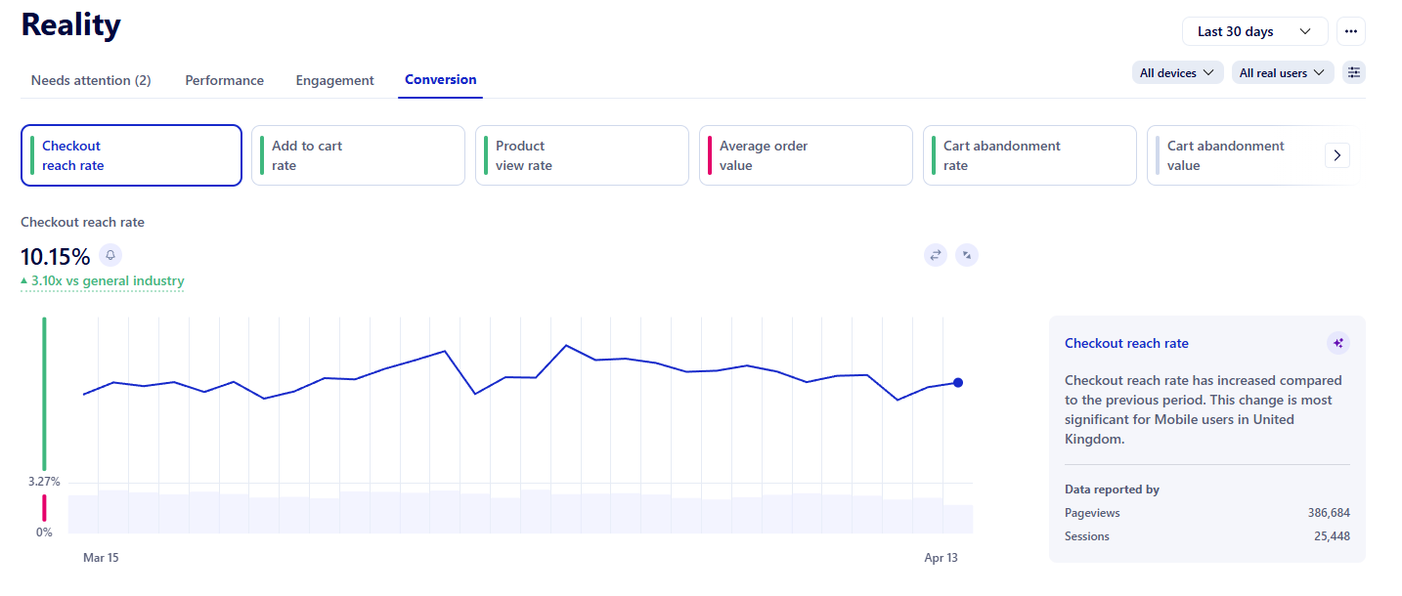
Task: Select the Cart abandonment rate card
Action: (x=1030, y=155)
